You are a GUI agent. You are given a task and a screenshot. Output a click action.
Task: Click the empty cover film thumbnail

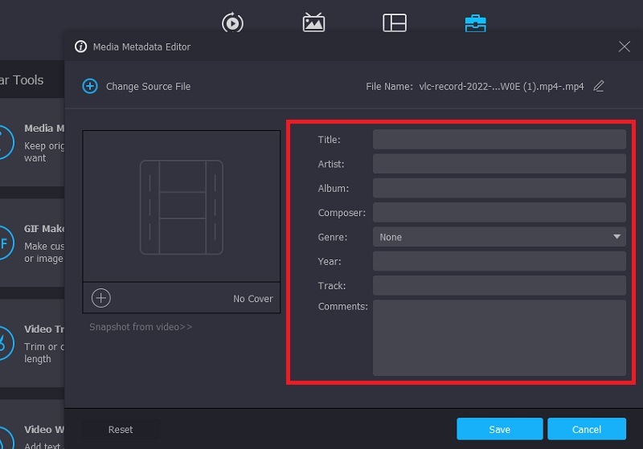click(181, 206)
